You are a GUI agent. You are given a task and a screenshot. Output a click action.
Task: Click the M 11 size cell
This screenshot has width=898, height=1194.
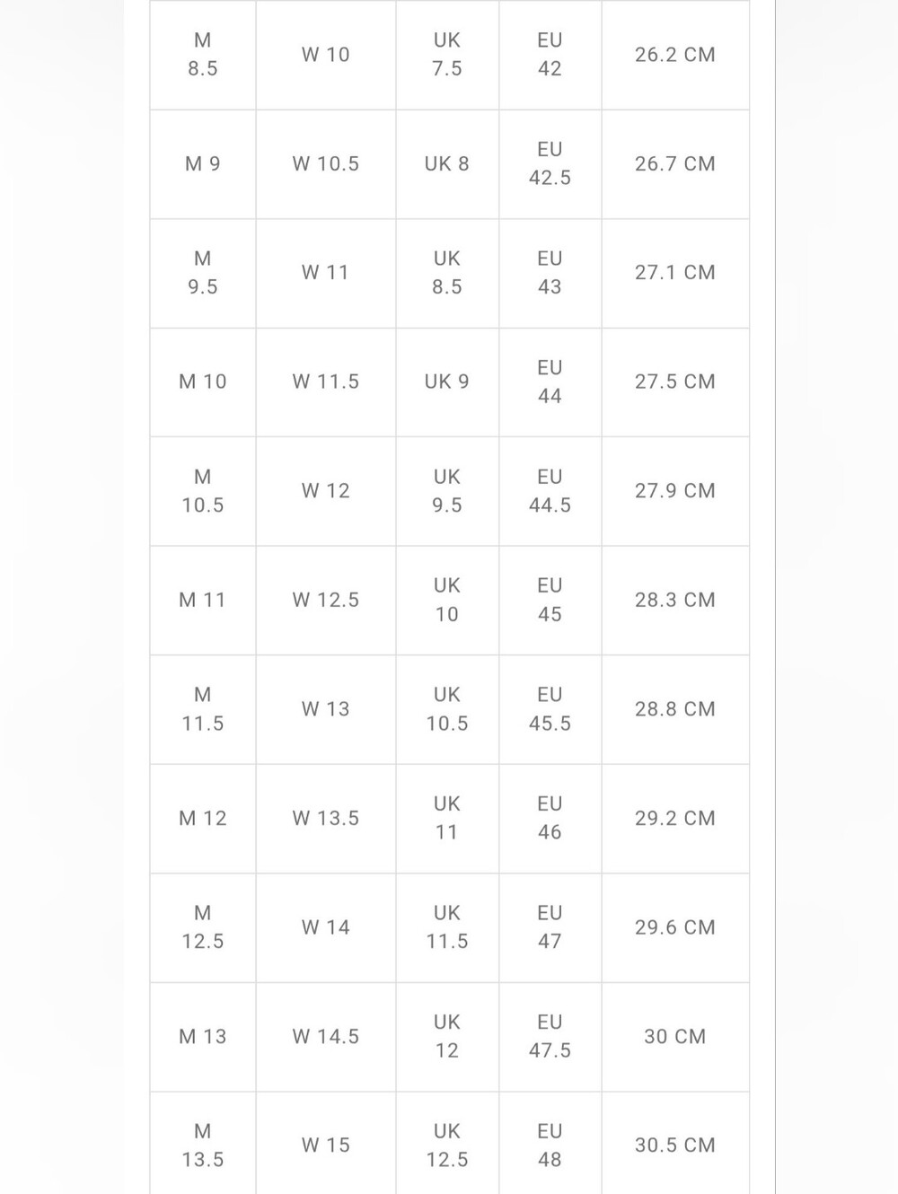click(203, 601)
